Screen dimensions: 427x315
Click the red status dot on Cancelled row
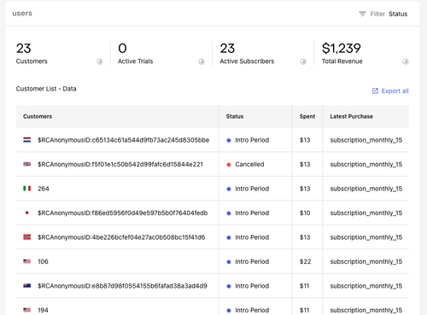[x=229, y=165]
